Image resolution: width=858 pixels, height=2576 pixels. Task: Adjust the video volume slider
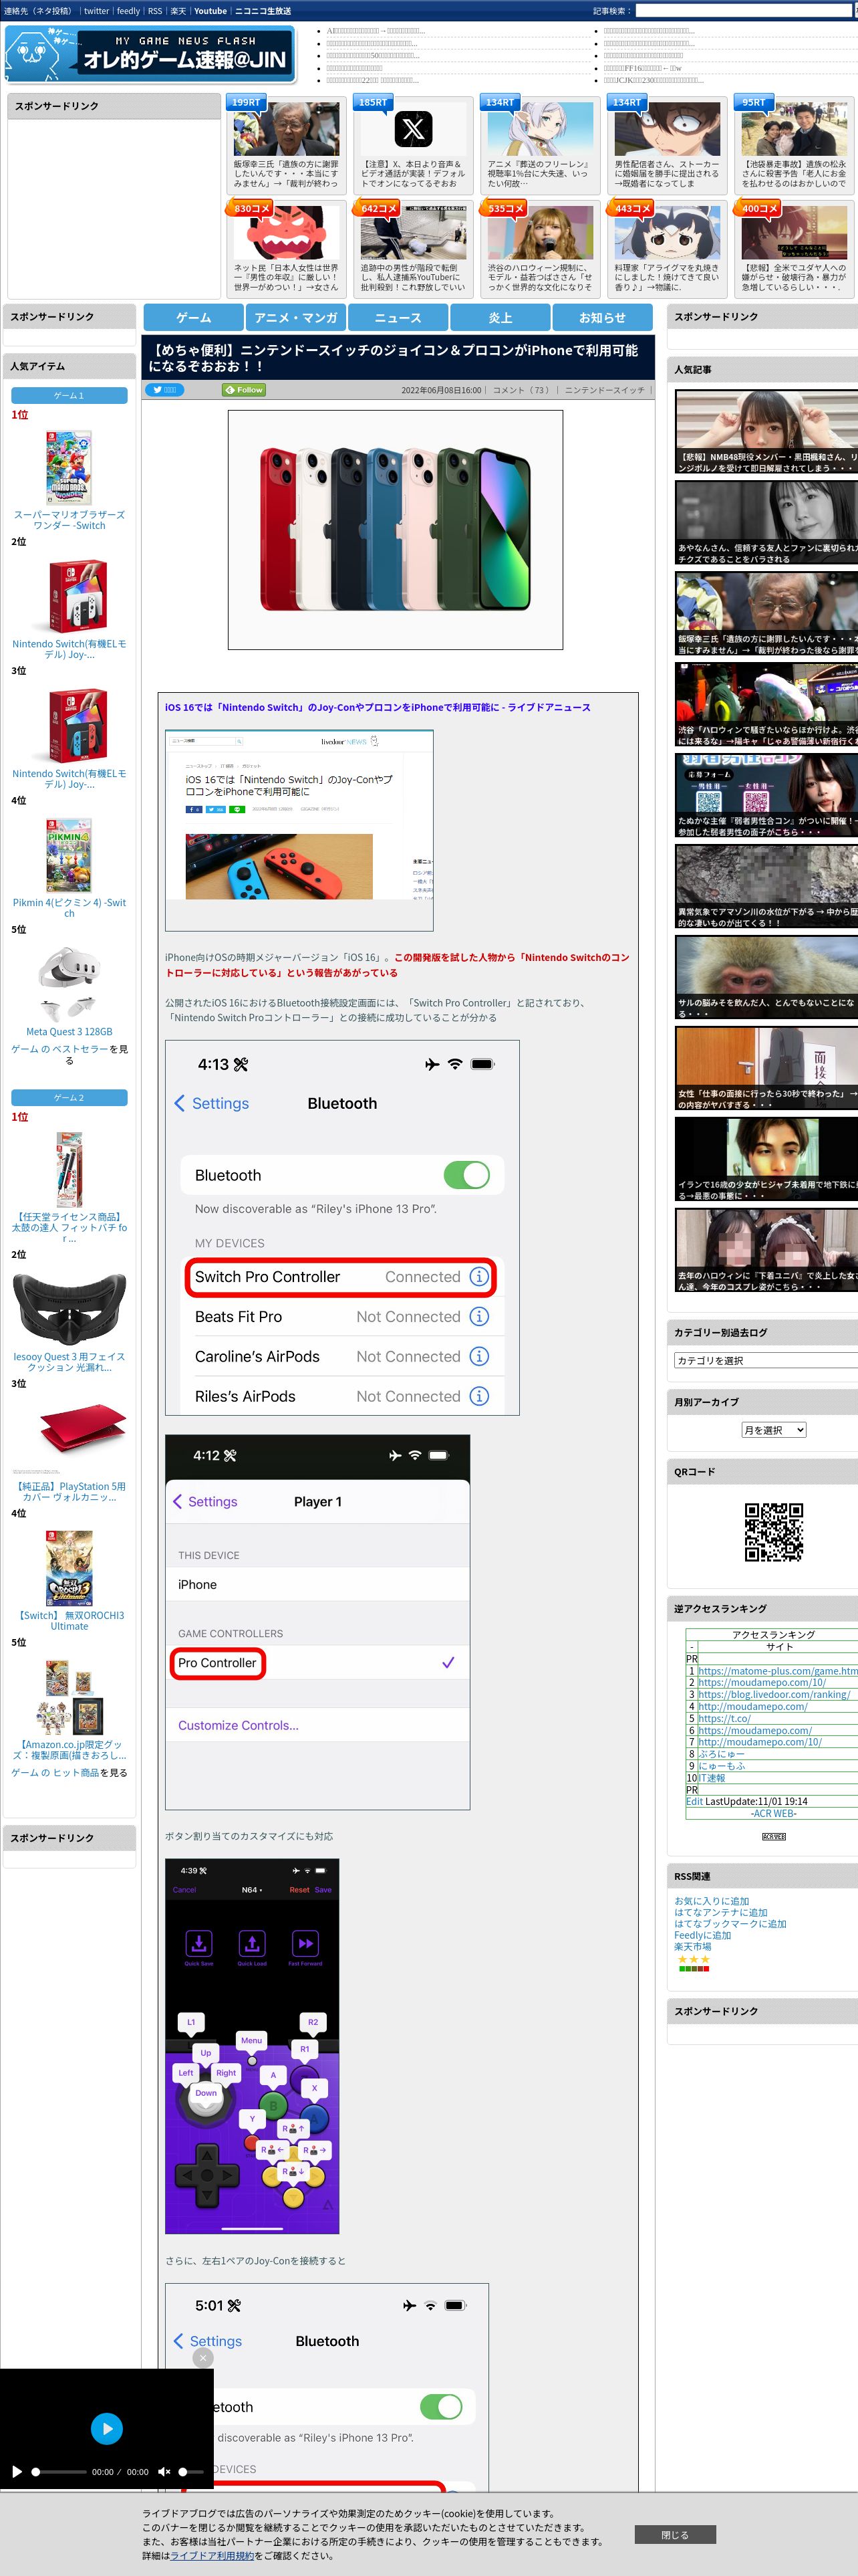192,2471
